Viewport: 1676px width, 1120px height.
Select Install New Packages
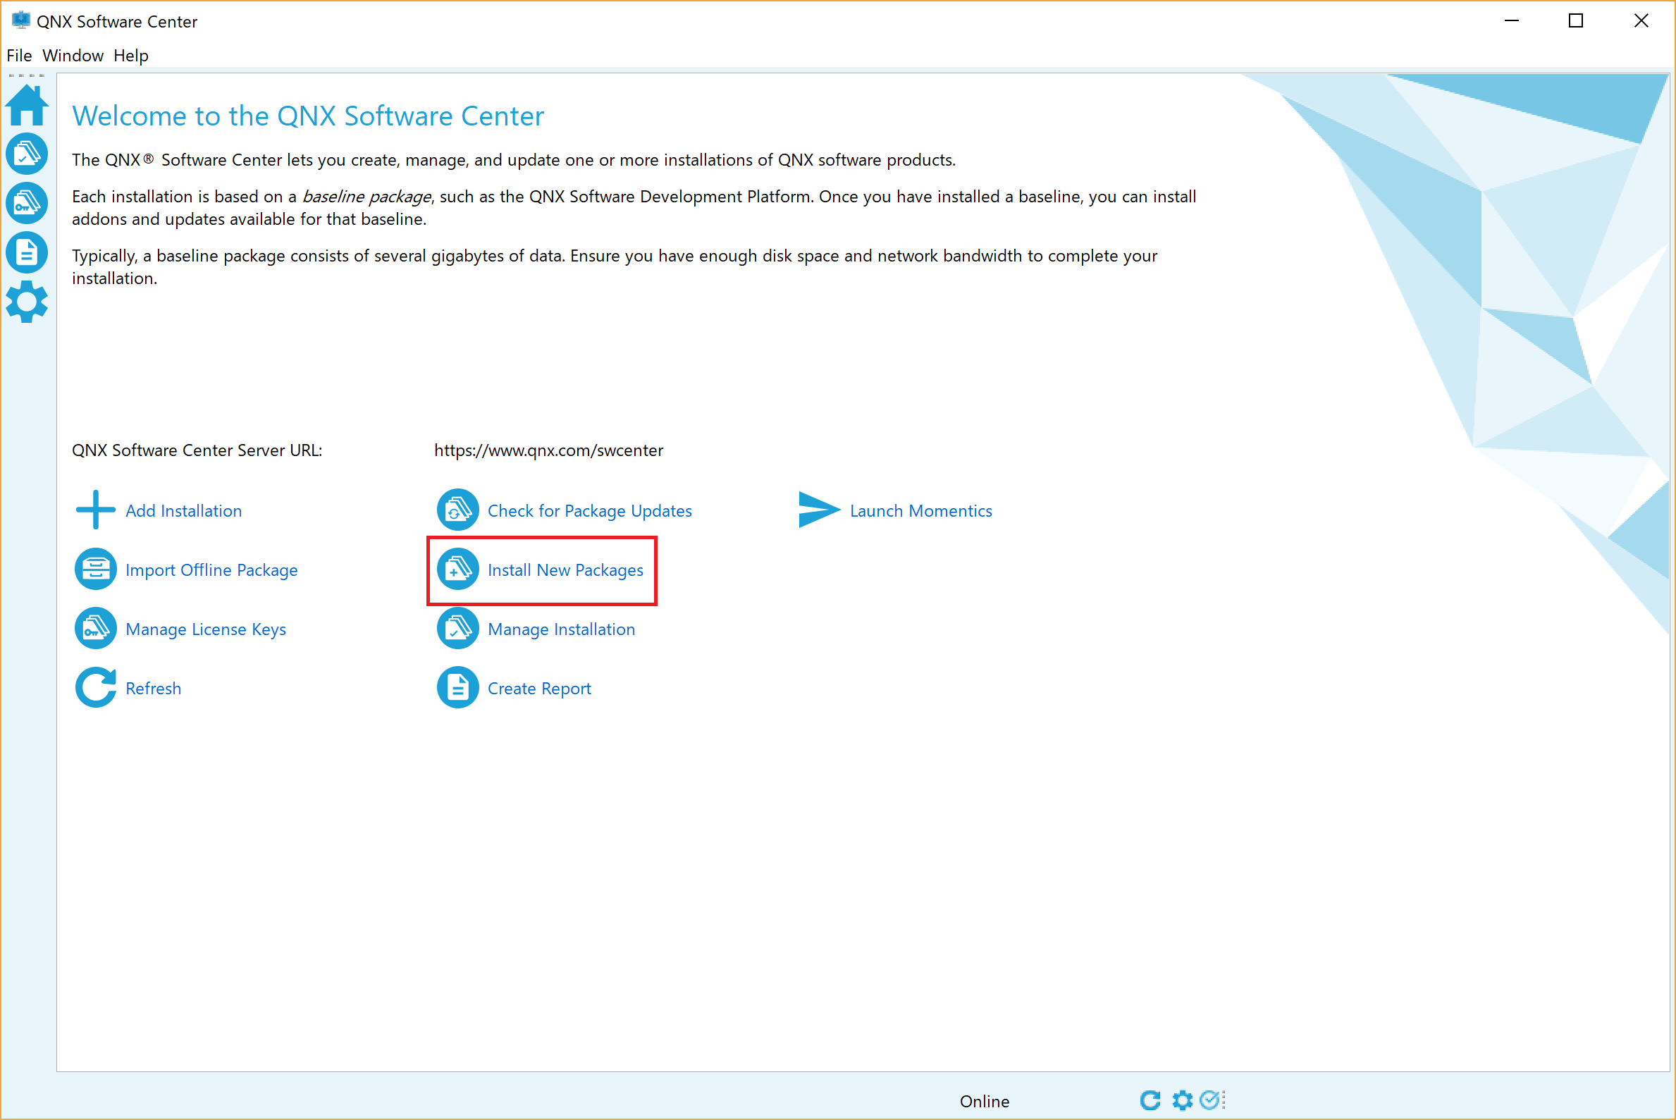[x=565, y=570]
